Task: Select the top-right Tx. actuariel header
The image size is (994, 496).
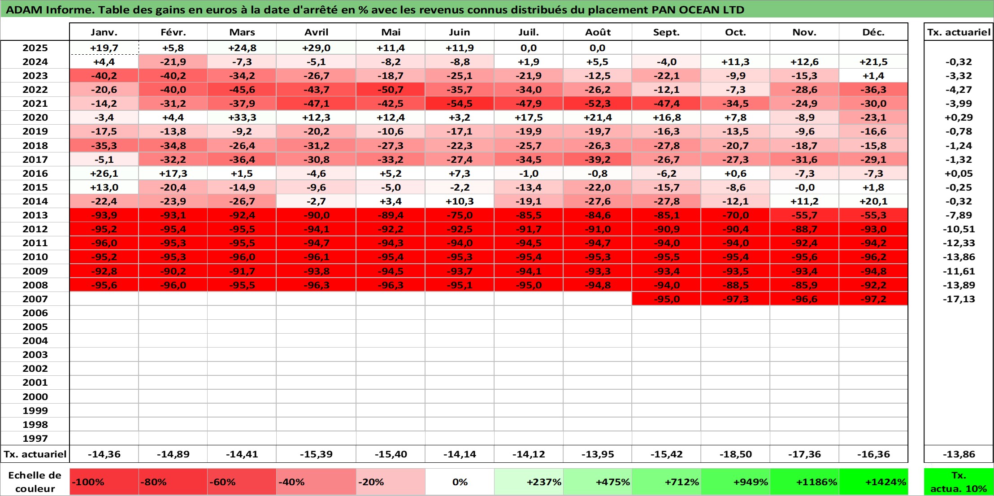Action: (959, 32)
